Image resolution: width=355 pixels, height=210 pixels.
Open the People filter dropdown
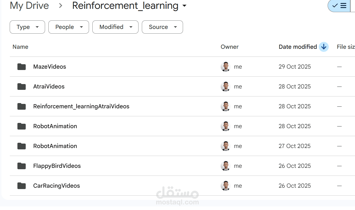(x=69, y=27)
